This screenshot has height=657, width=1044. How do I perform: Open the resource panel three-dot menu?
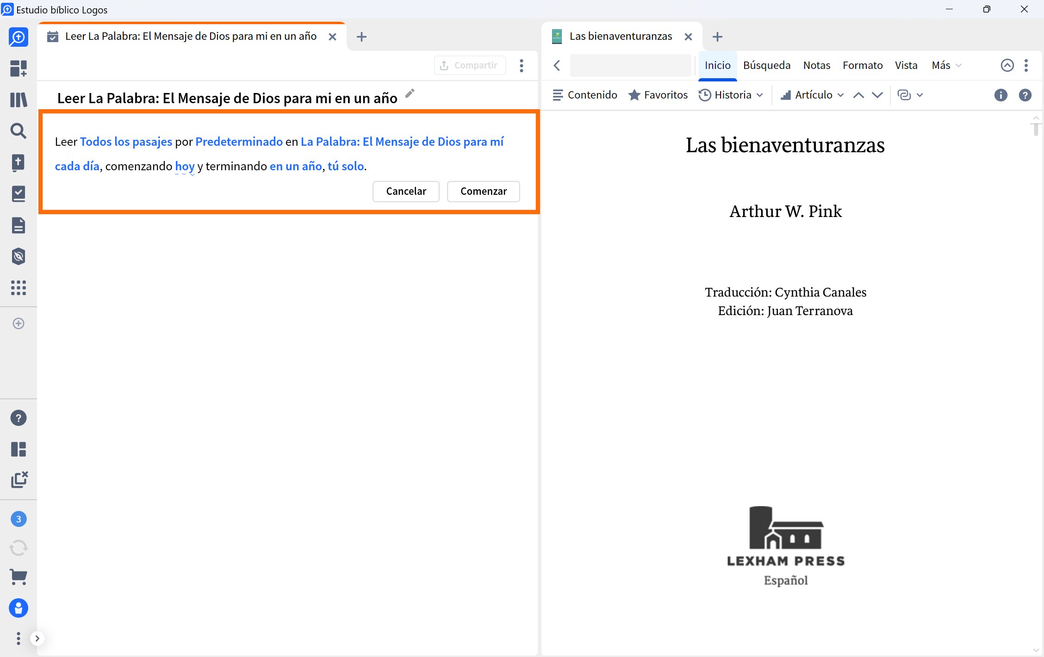tap(1026, 65)
